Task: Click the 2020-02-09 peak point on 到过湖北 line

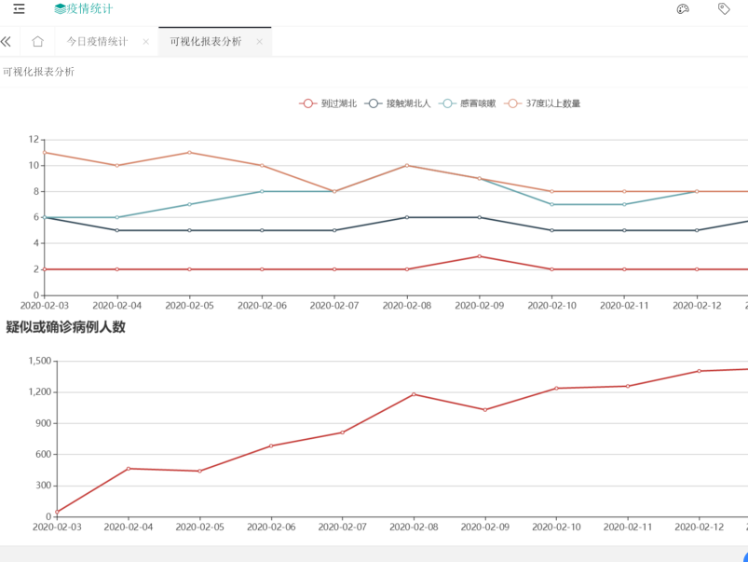Action: pyautogui.click(x=480, y=256)
